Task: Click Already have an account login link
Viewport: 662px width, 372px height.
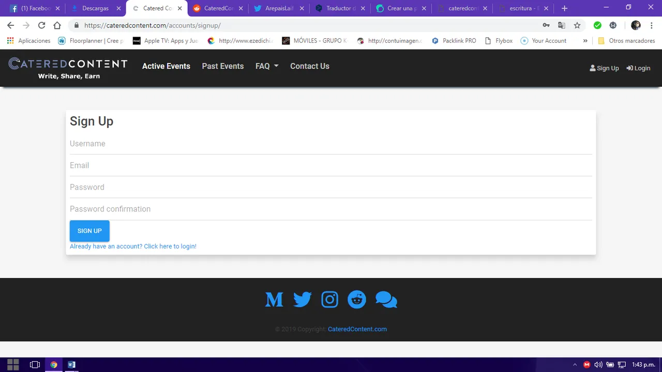Action: [x=133, y=246]
